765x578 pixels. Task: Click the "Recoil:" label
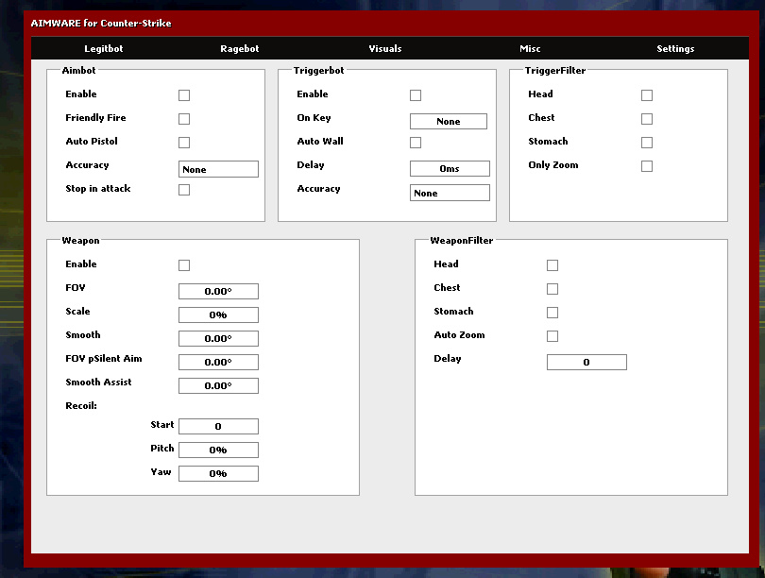[x=81, y=406]
